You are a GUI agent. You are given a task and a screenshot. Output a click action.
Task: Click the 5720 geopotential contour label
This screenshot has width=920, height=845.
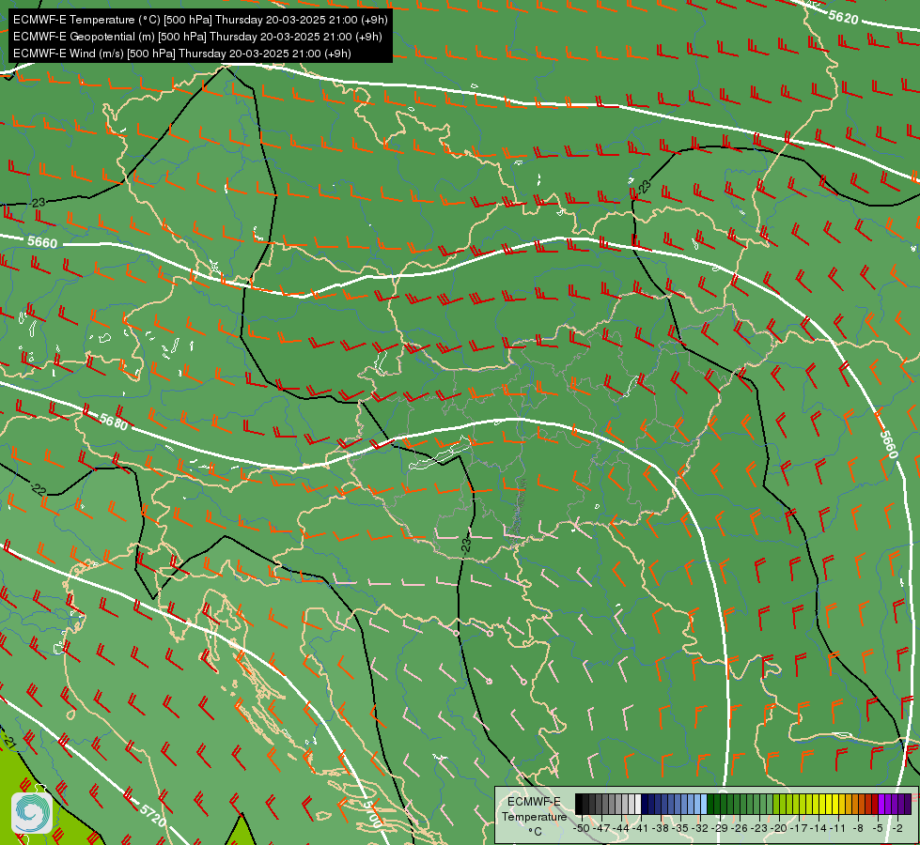(152, 816)
